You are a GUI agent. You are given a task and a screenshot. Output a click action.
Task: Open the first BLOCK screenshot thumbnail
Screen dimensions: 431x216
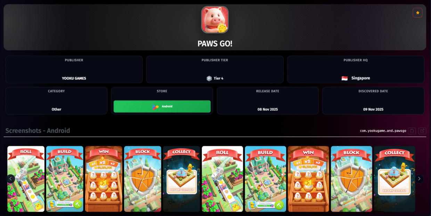pyautogui.click(x=143, y=179)
